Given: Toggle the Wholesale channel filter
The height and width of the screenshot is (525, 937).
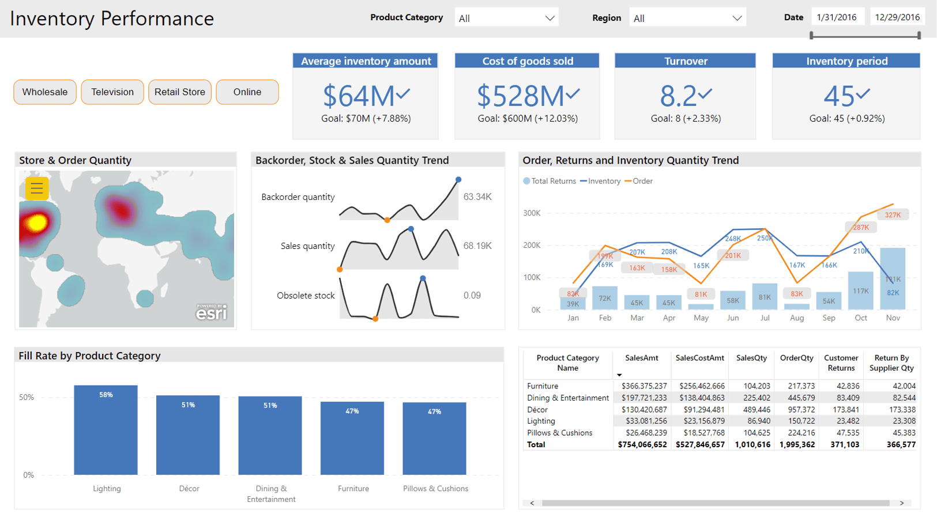Looking at the screenshot, I should [44, 92].
